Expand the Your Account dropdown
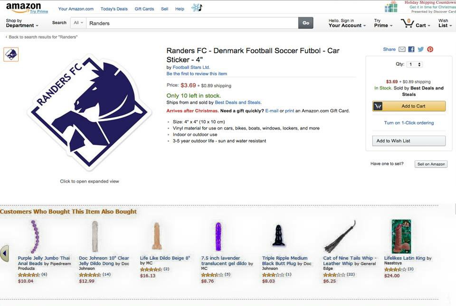 [347, 23]
